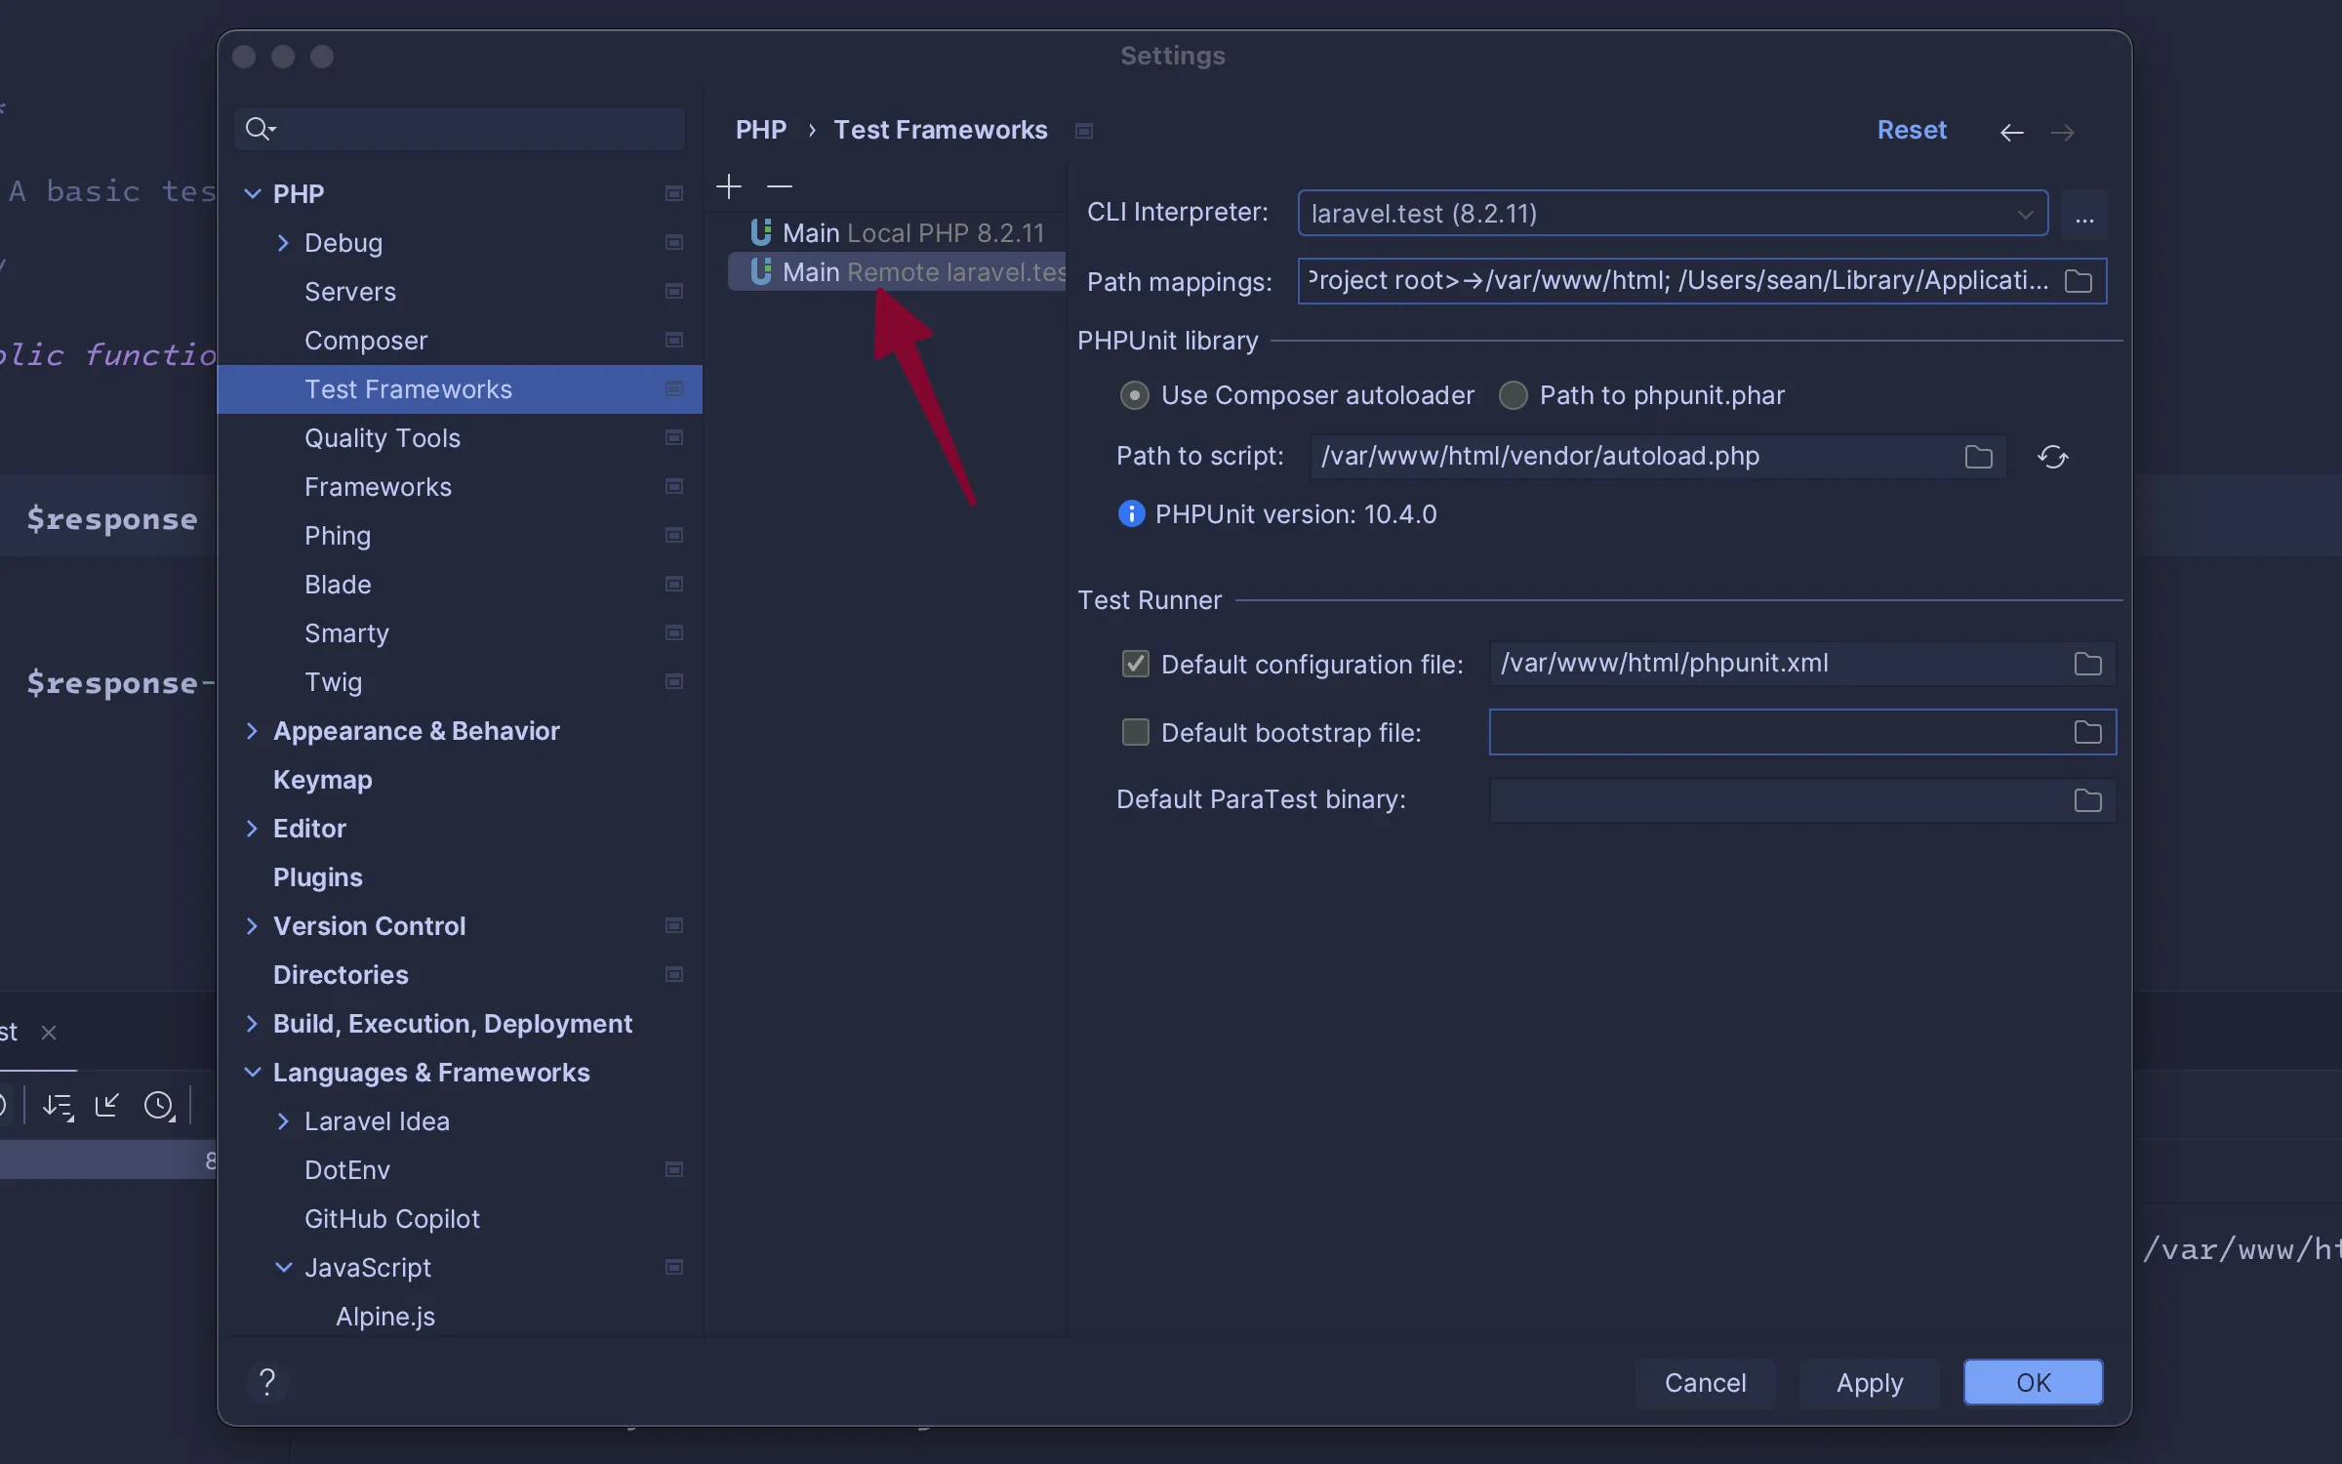Refresh the PHPUnit version detection
This screenshot has width=2342, height=1464.
(x=2053, y=457)
